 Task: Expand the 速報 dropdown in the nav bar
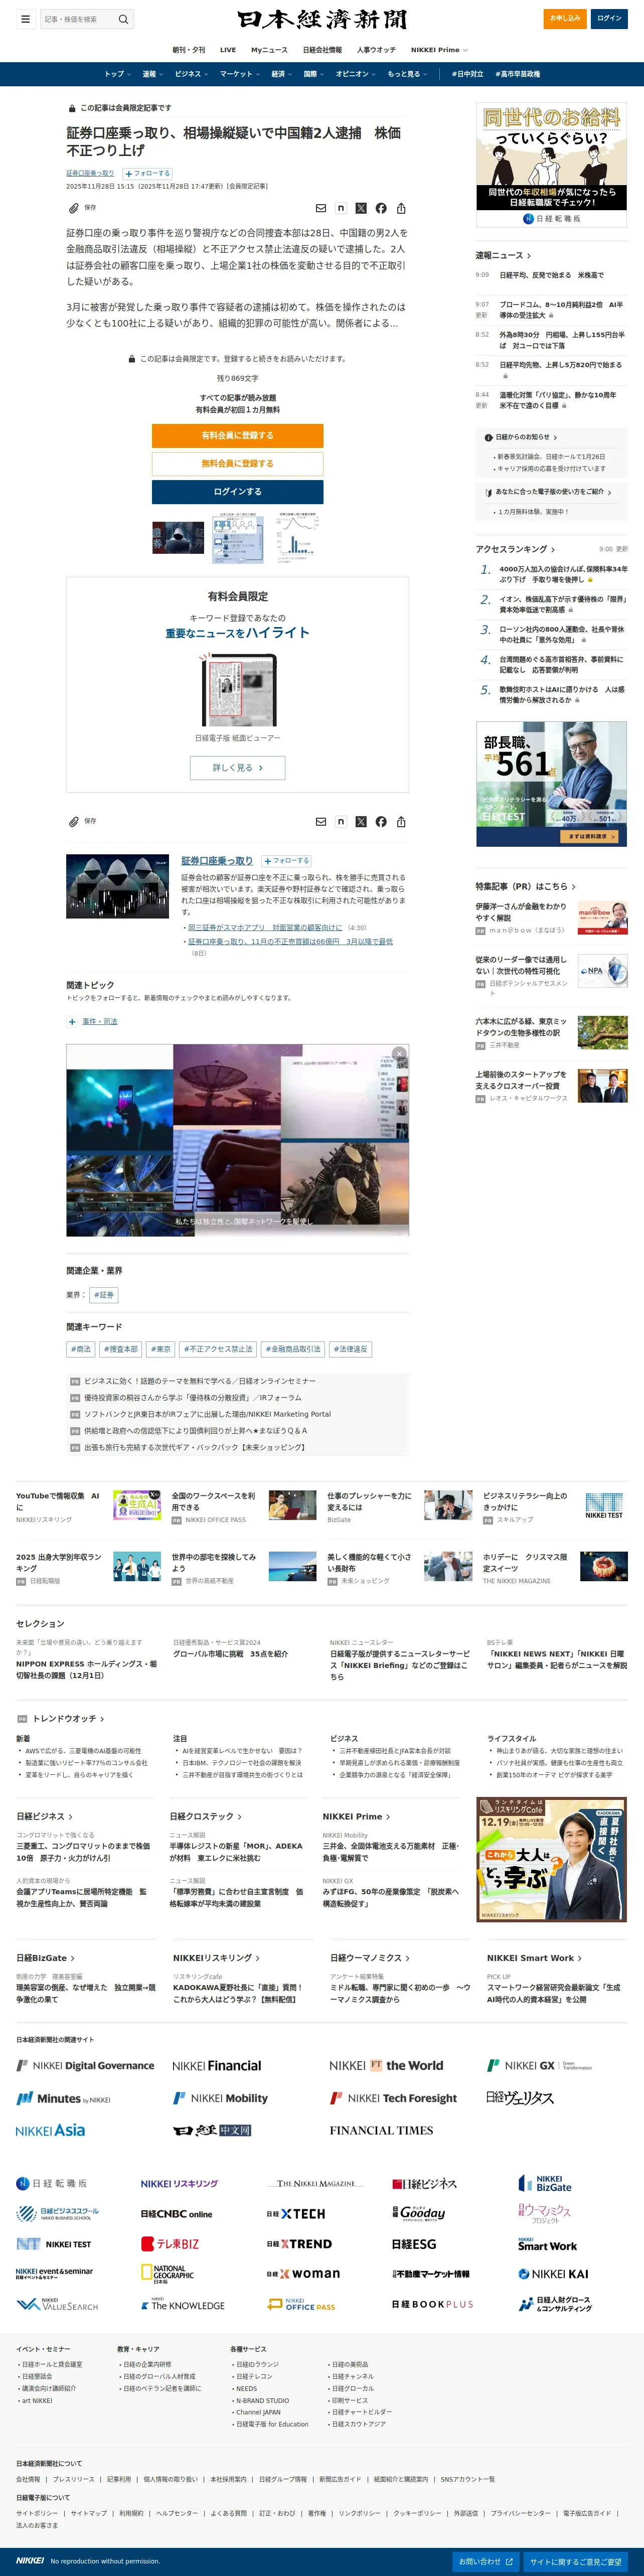pyautogui.click(x=152, y=74)
